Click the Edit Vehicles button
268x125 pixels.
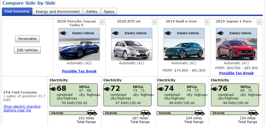[27, 50]
